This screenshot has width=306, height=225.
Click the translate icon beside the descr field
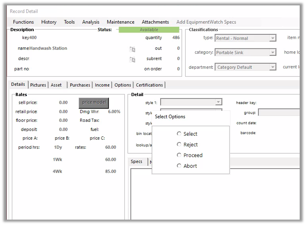pos(132,60)
